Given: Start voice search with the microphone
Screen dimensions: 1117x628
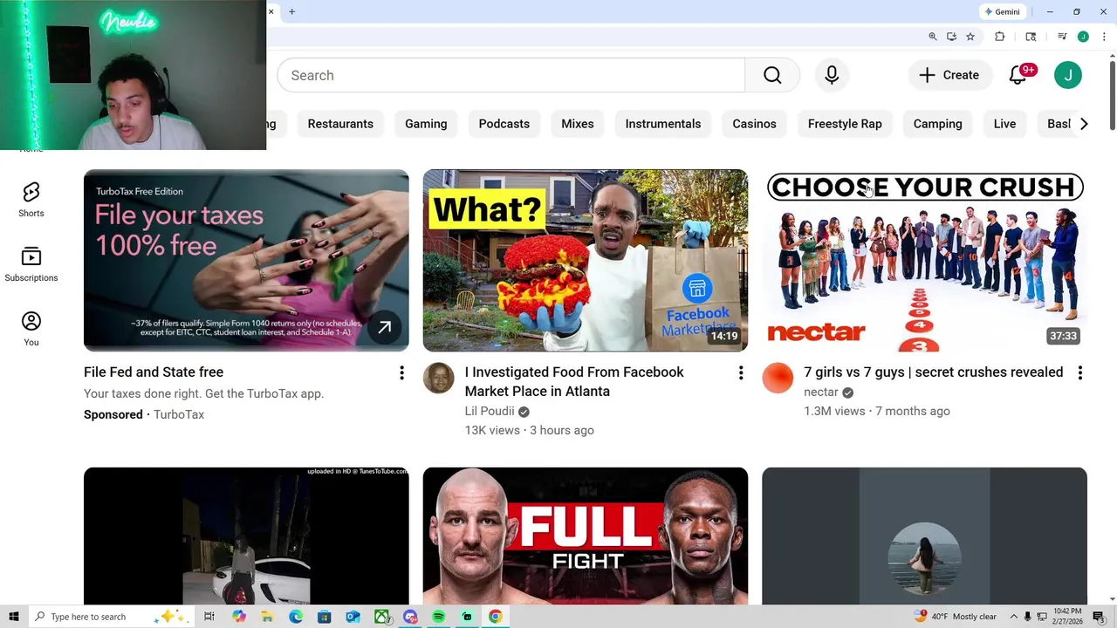Looking at the screenshot, I should coord(832,75).
